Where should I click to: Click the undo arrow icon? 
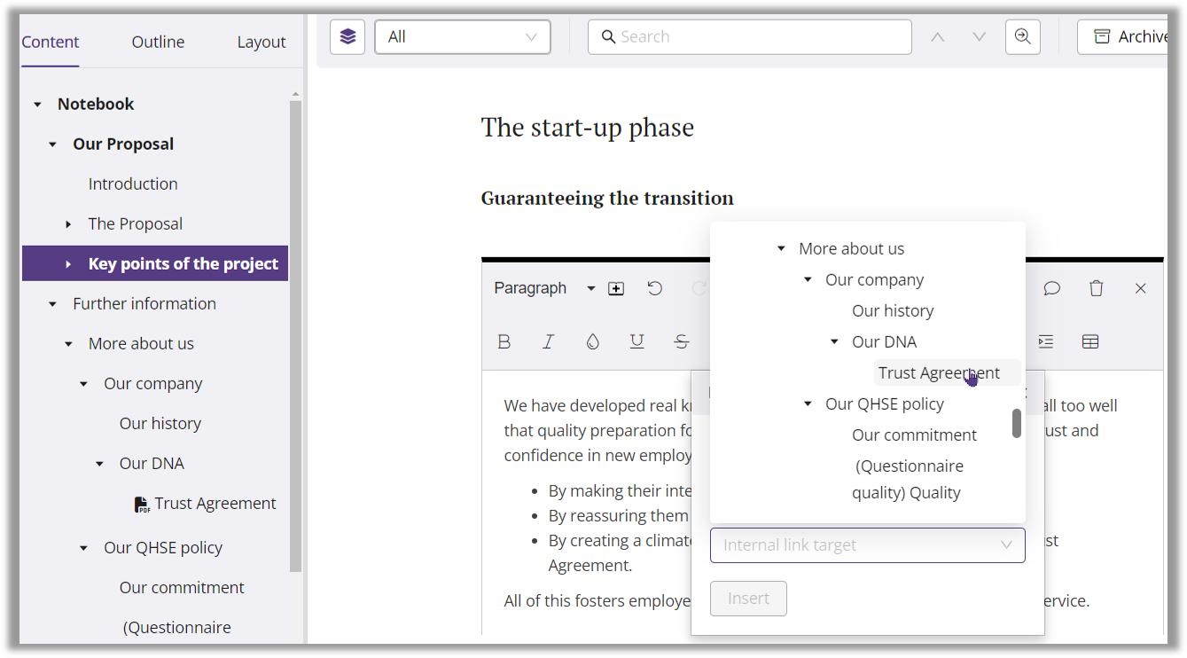(654, 288)
